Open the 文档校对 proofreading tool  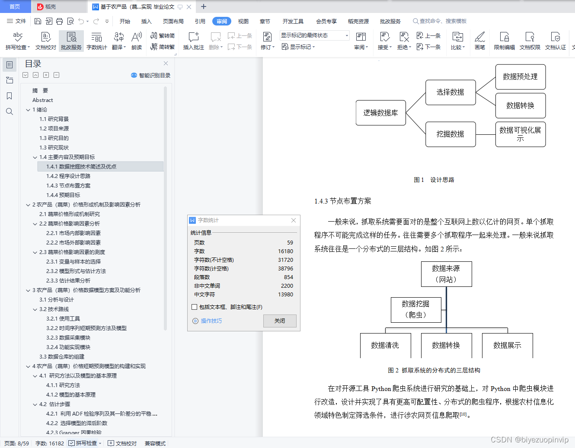point(46,41)
